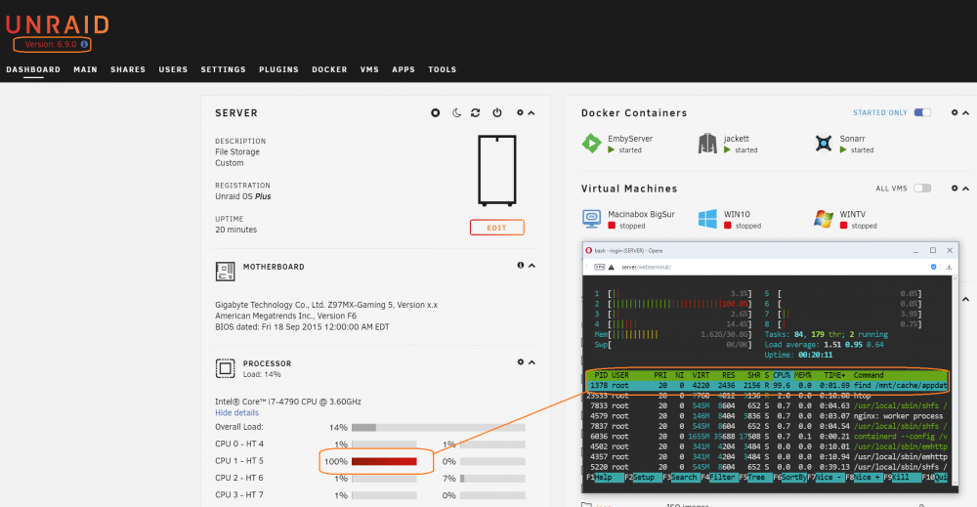
Task: Open Processor settings gear
Action: 521,361
